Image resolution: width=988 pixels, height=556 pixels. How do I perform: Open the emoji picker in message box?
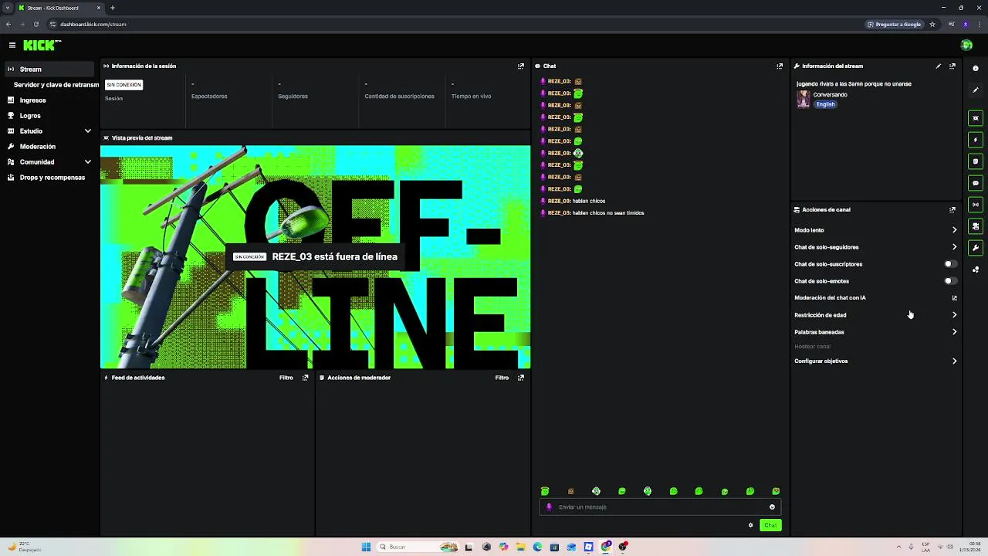point(772,507)
